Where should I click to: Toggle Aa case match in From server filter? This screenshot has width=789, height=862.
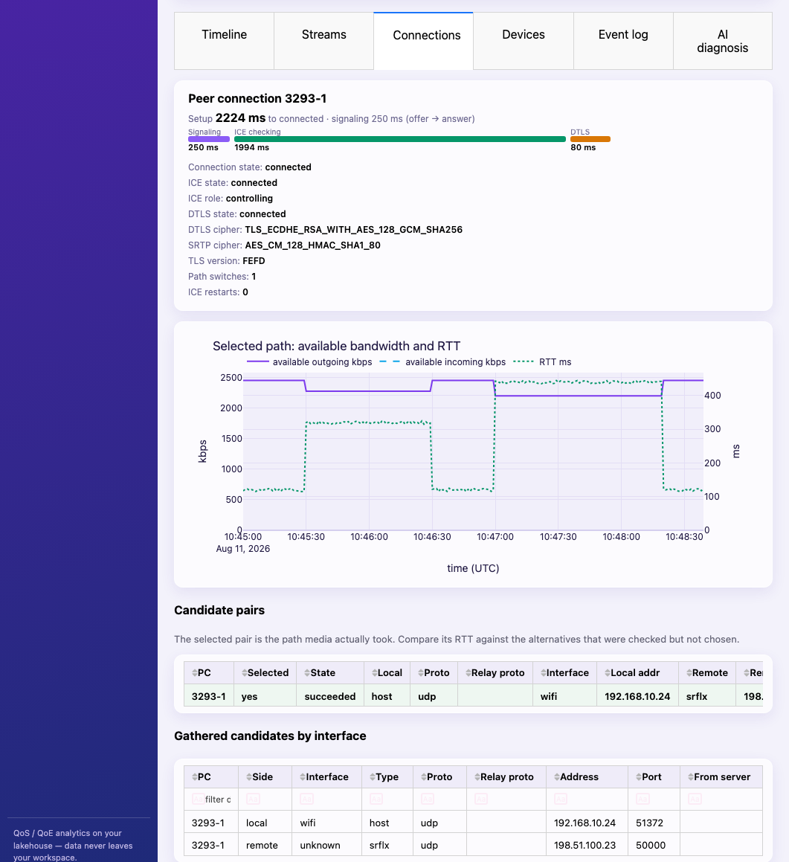(x=695, y=799)
